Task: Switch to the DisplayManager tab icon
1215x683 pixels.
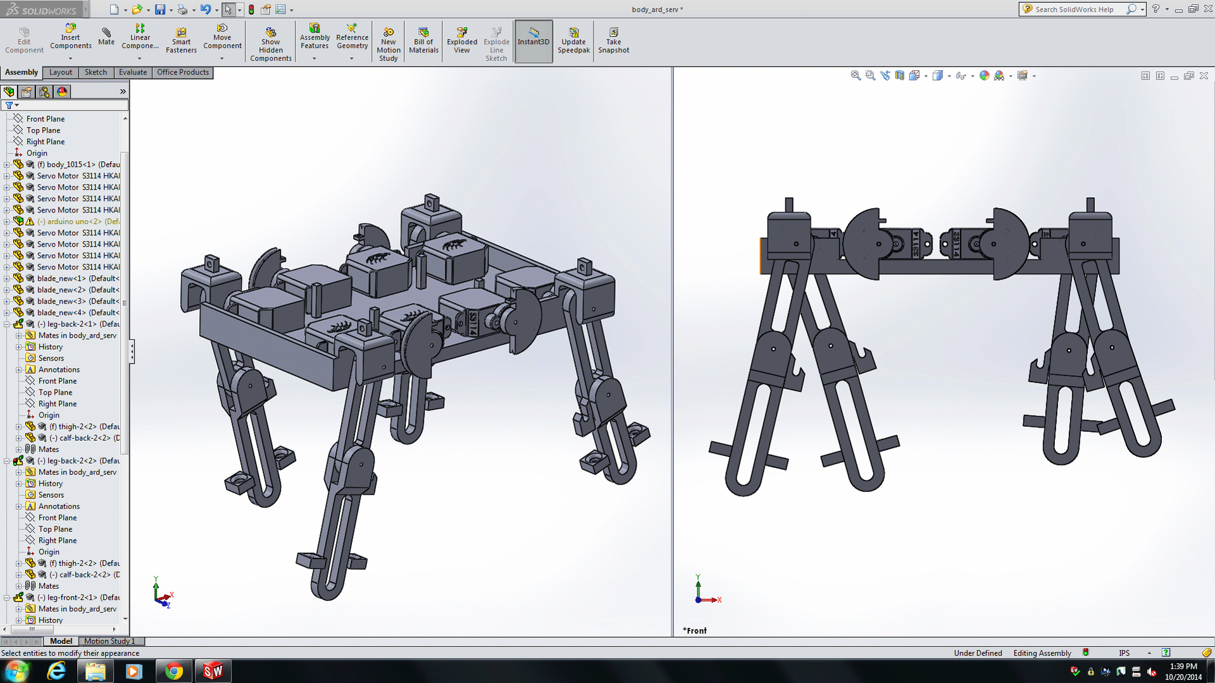Action: [62, 92]
